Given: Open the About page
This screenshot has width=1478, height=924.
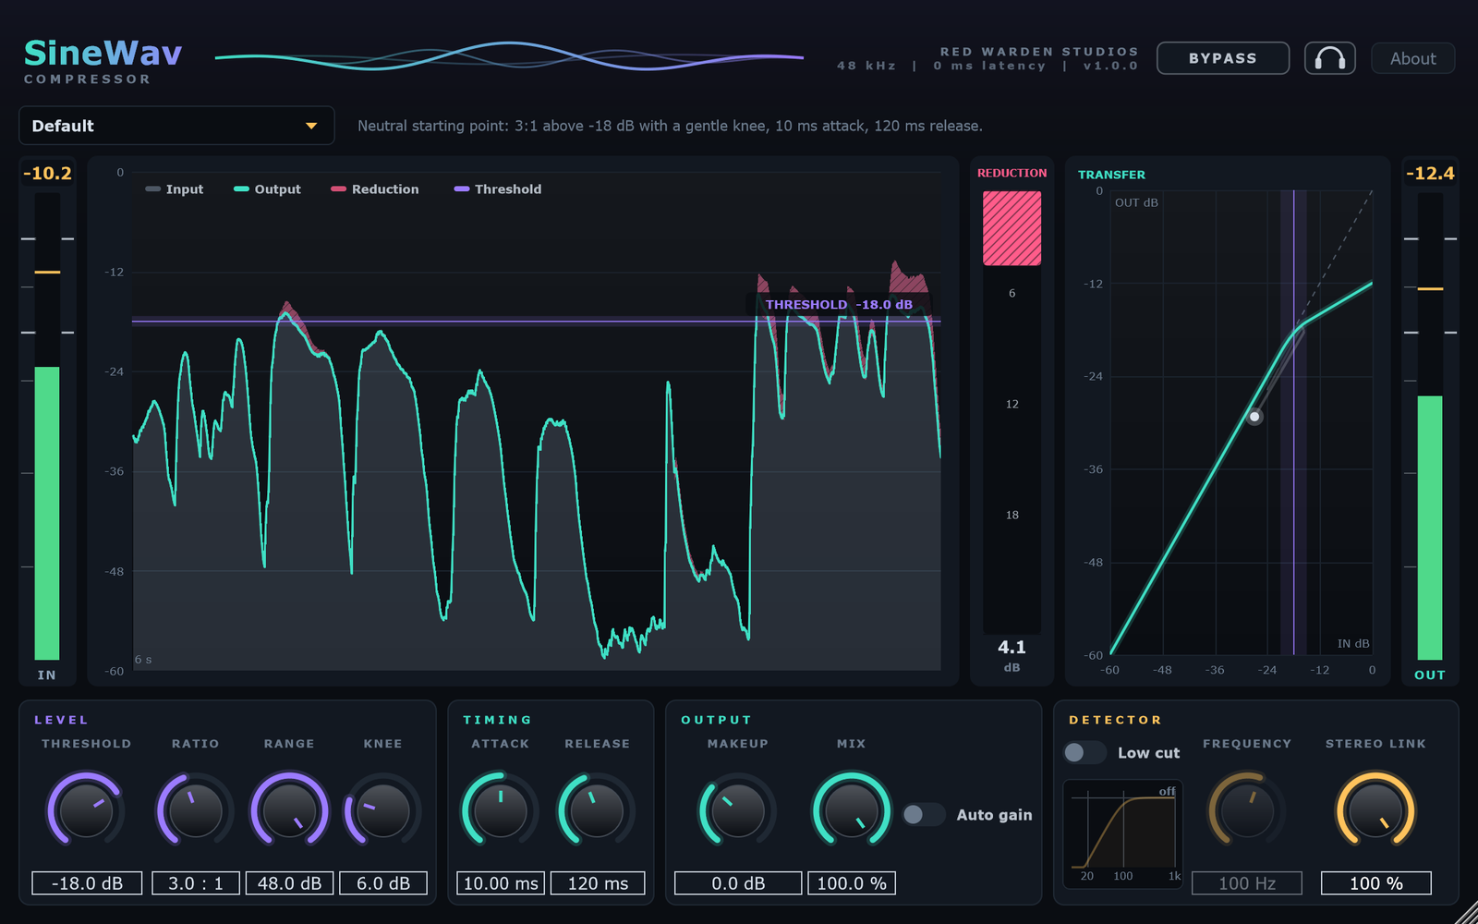Looking at the screenshot, I should tap(1412, 58).
